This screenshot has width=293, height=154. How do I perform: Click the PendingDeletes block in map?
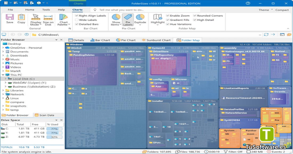93,69
